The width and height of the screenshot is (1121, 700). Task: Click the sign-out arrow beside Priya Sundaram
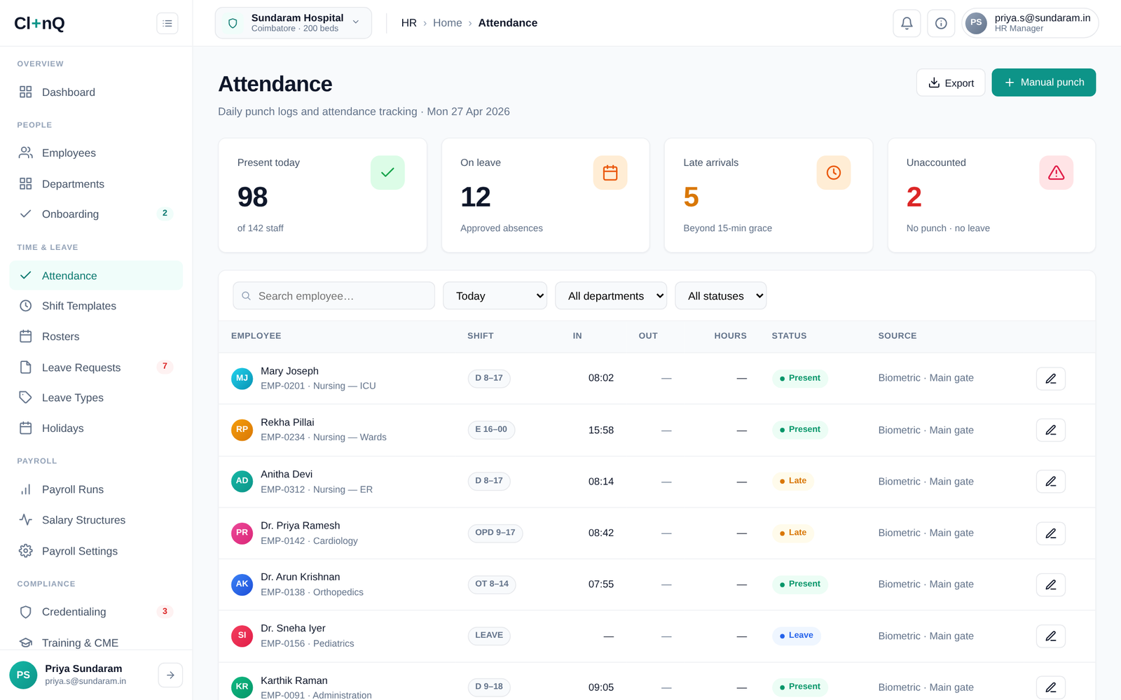coord(170,675)
